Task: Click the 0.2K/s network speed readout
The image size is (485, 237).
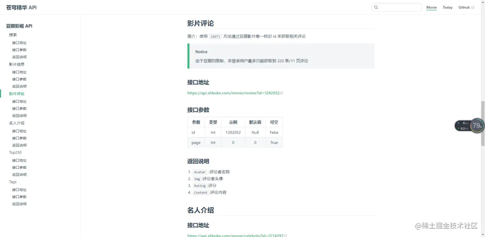Action: (x=465, y=128)
